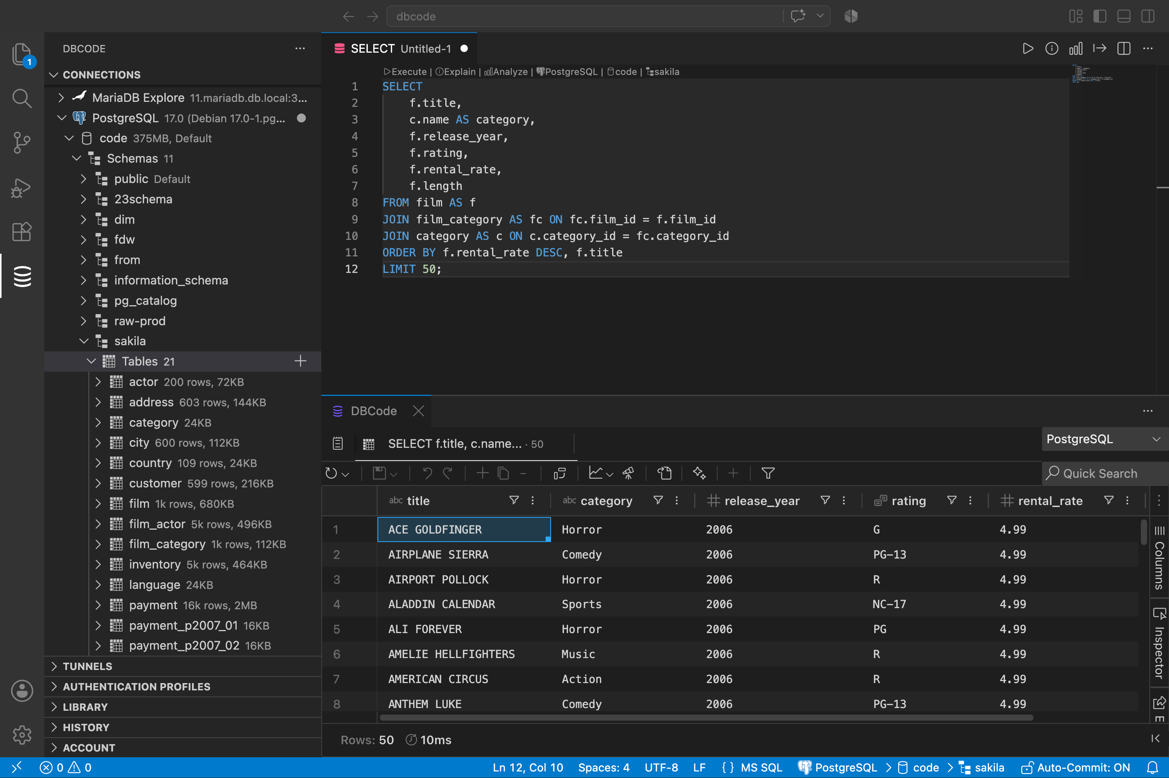
Task: Refresh the results grid
Action: coord(331,473)
